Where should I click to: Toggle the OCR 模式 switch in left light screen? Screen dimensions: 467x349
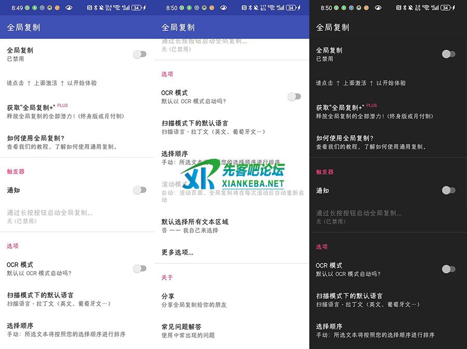coord(139,268)
